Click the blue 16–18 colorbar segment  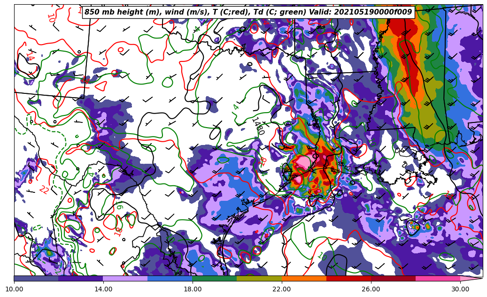tap(170, 278)
